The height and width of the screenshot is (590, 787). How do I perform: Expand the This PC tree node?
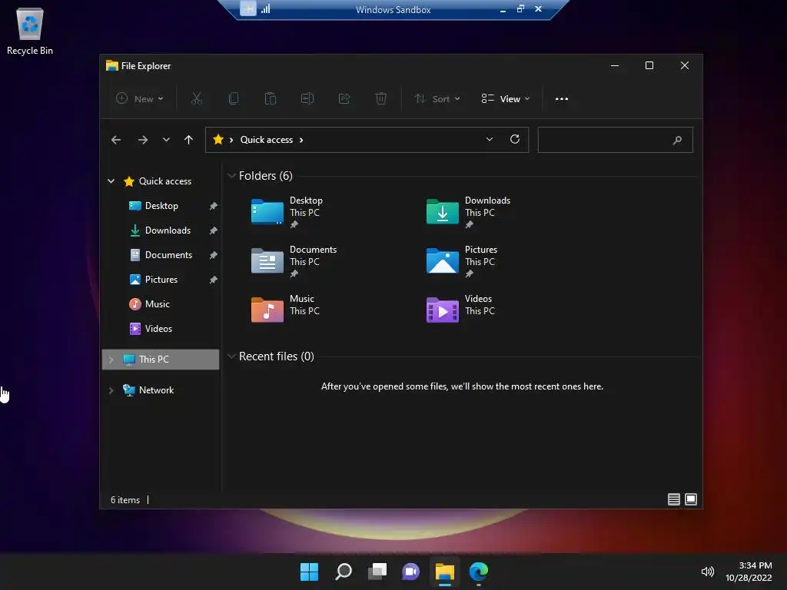(111, 360)
